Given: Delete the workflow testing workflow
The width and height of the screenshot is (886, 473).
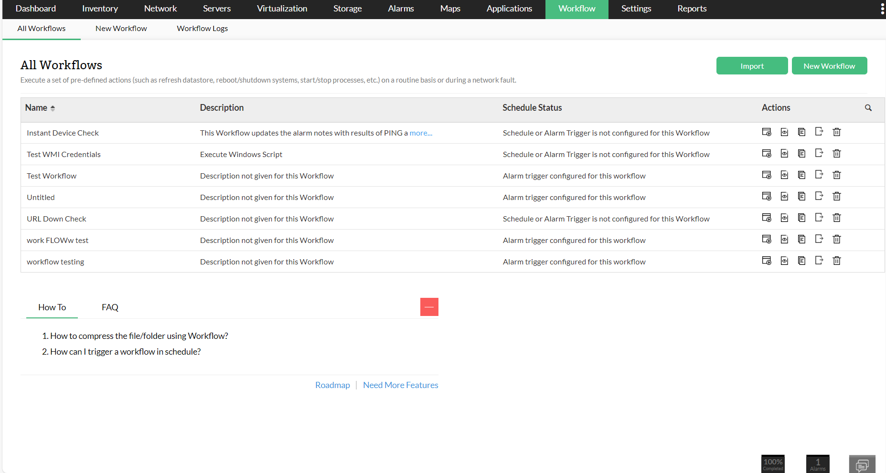Looking at the screenshot, I should coord(837,261).
